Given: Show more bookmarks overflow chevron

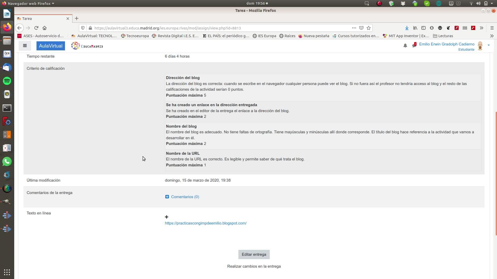Looking at the screenshot, I should coord(492,36).
